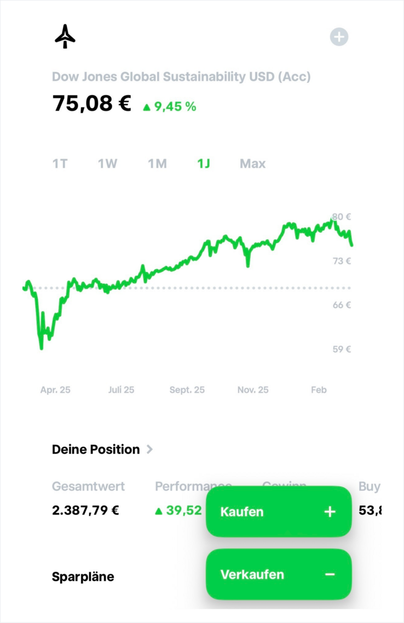This screenshot has width=404, height=623.
Task: Click the minus icon on Verkaufen
Action: pyautogui.click(x=330, y=574)
